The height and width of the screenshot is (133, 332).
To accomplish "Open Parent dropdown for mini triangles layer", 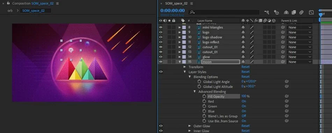I will (299, 28).
